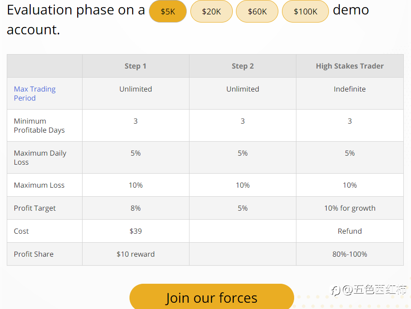Click the Join our forces button
Screen dimensions: 411x309
click(x=212, y=297)
